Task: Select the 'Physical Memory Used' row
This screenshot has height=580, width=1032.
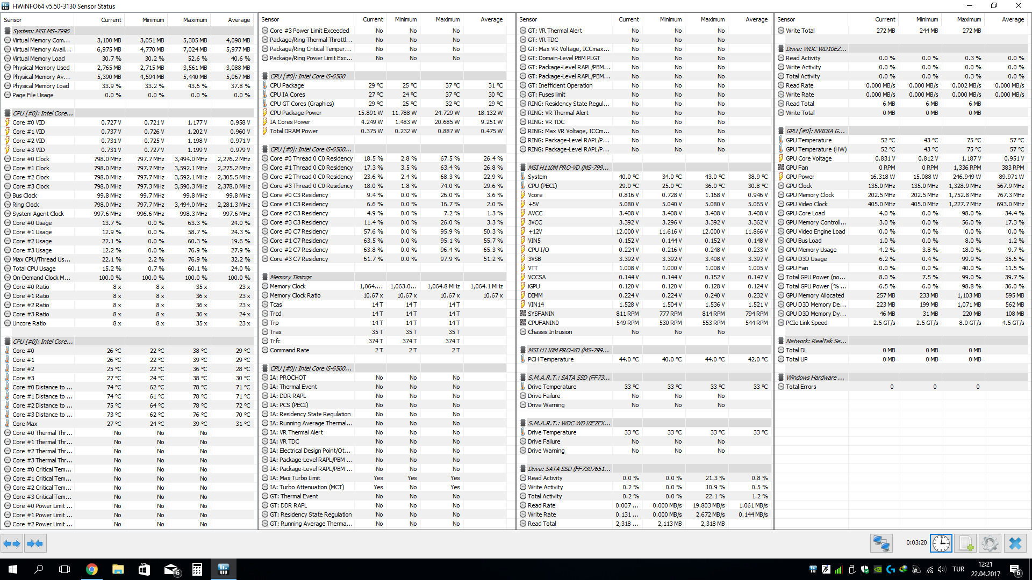Action: click(x=127, y=68)
